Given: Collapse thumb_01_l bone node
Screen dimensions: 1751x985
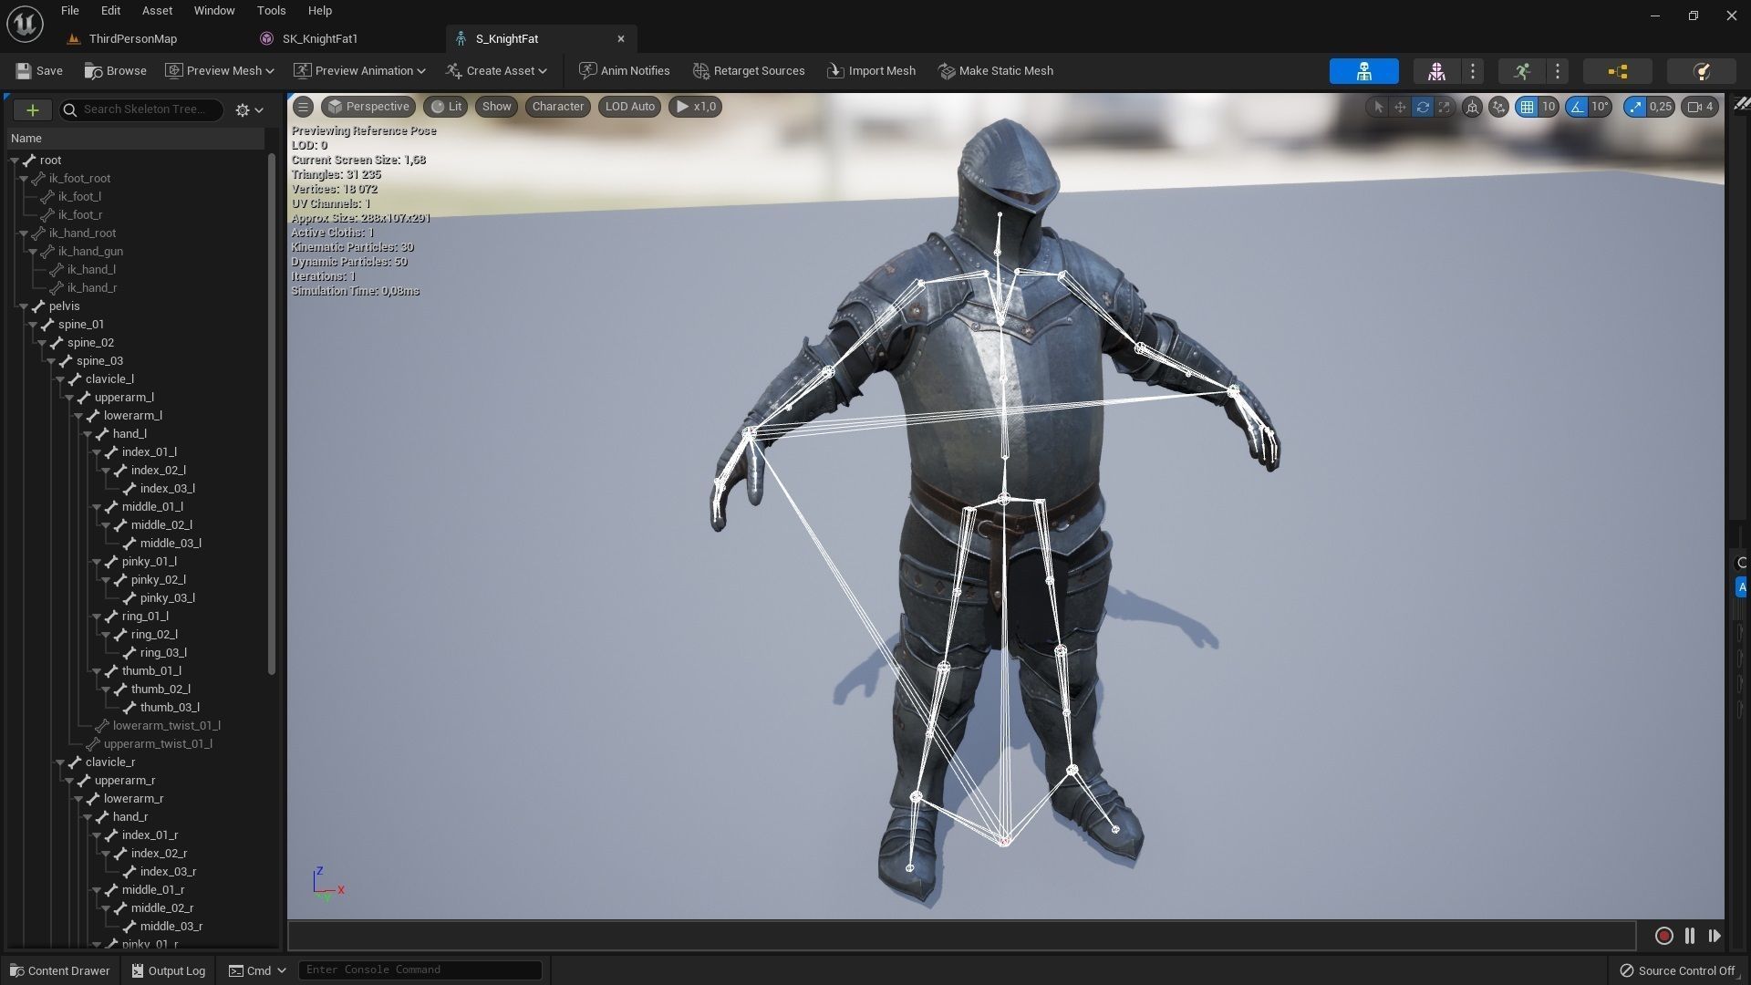Looking at the screenshot, I should coord(97,671).
